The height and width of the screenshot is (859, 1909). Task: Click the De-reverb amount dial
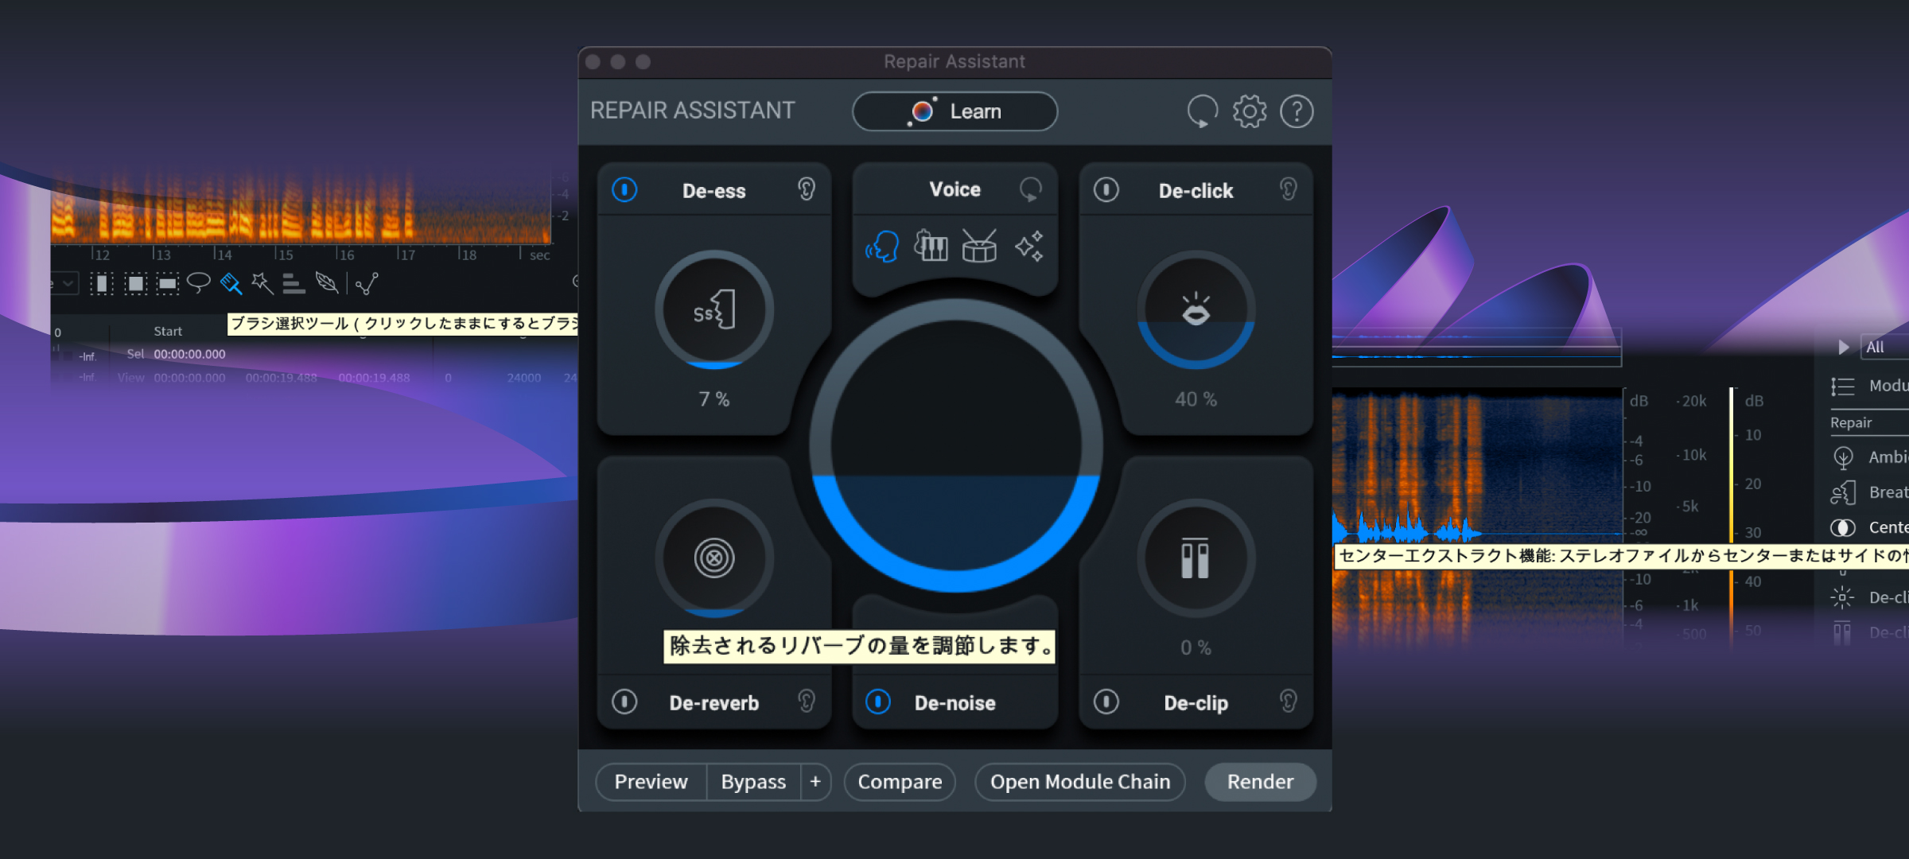coord(714,558)
